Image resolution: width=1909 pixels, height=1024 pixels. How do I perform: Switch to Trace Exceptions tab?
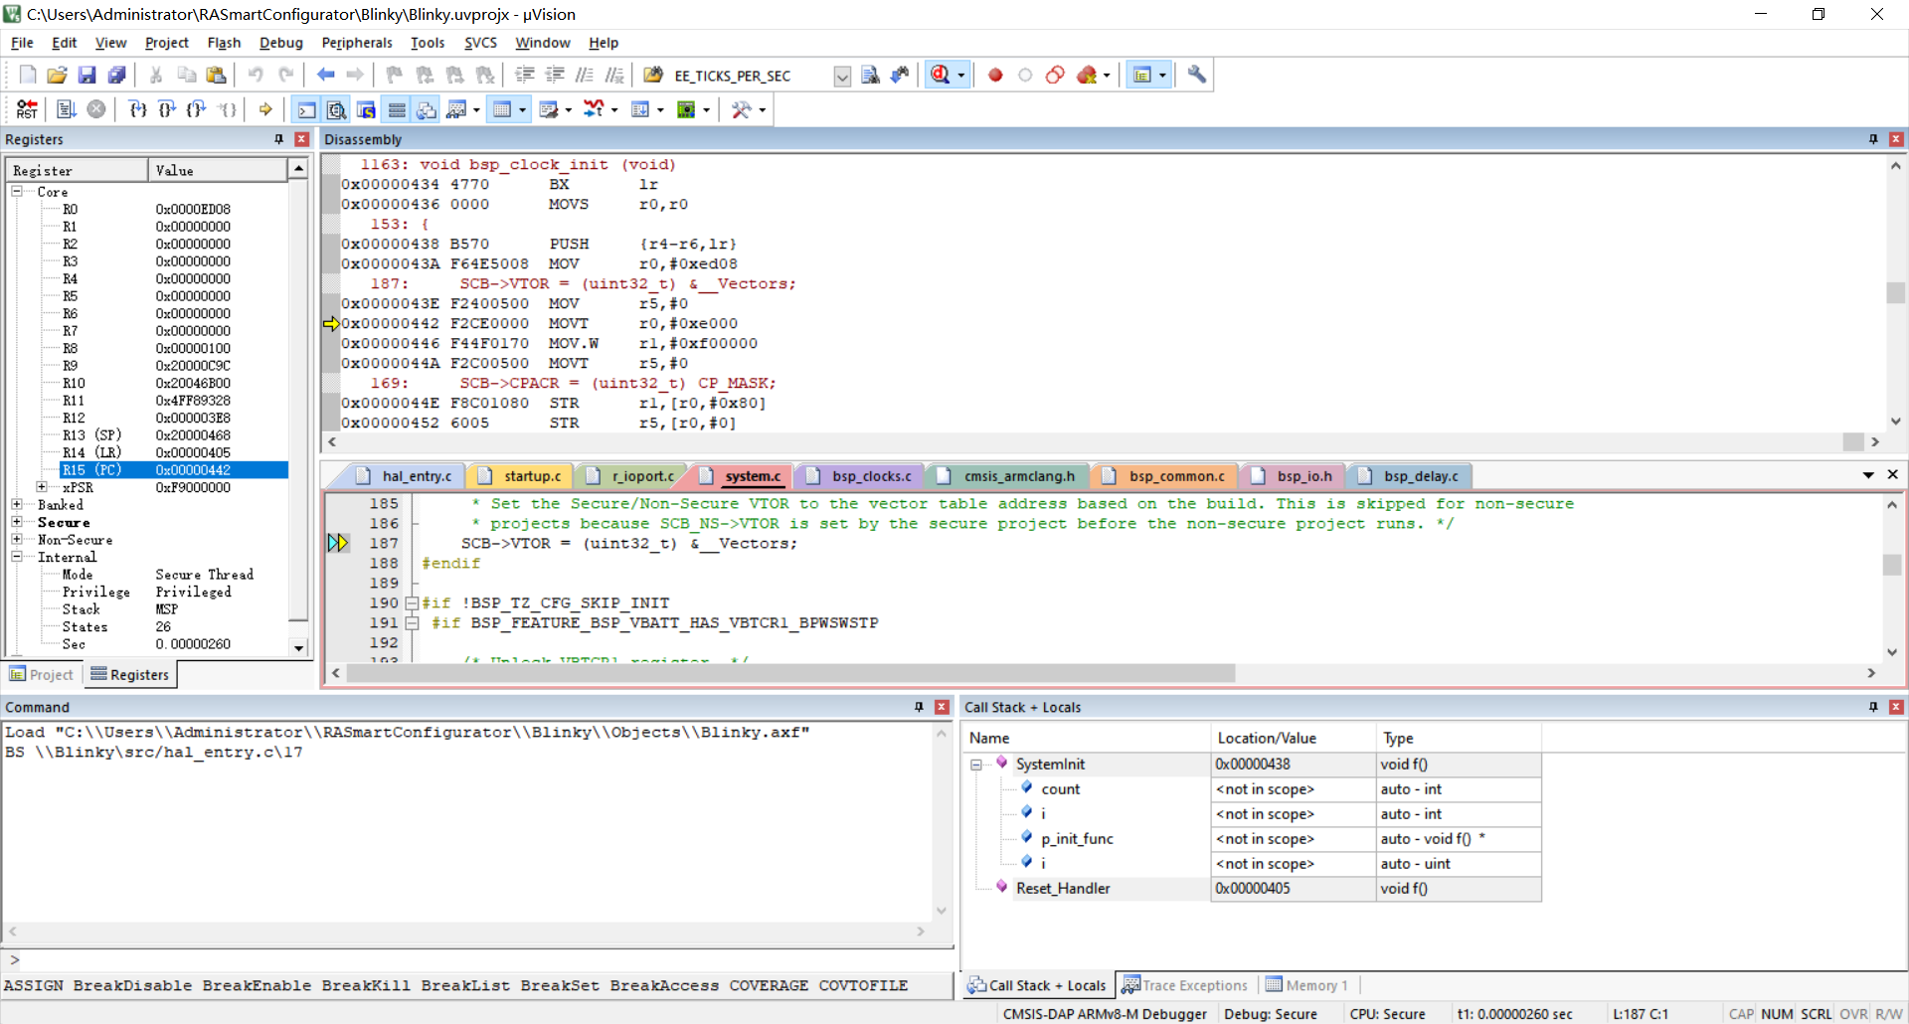[x=1185, y=985]
